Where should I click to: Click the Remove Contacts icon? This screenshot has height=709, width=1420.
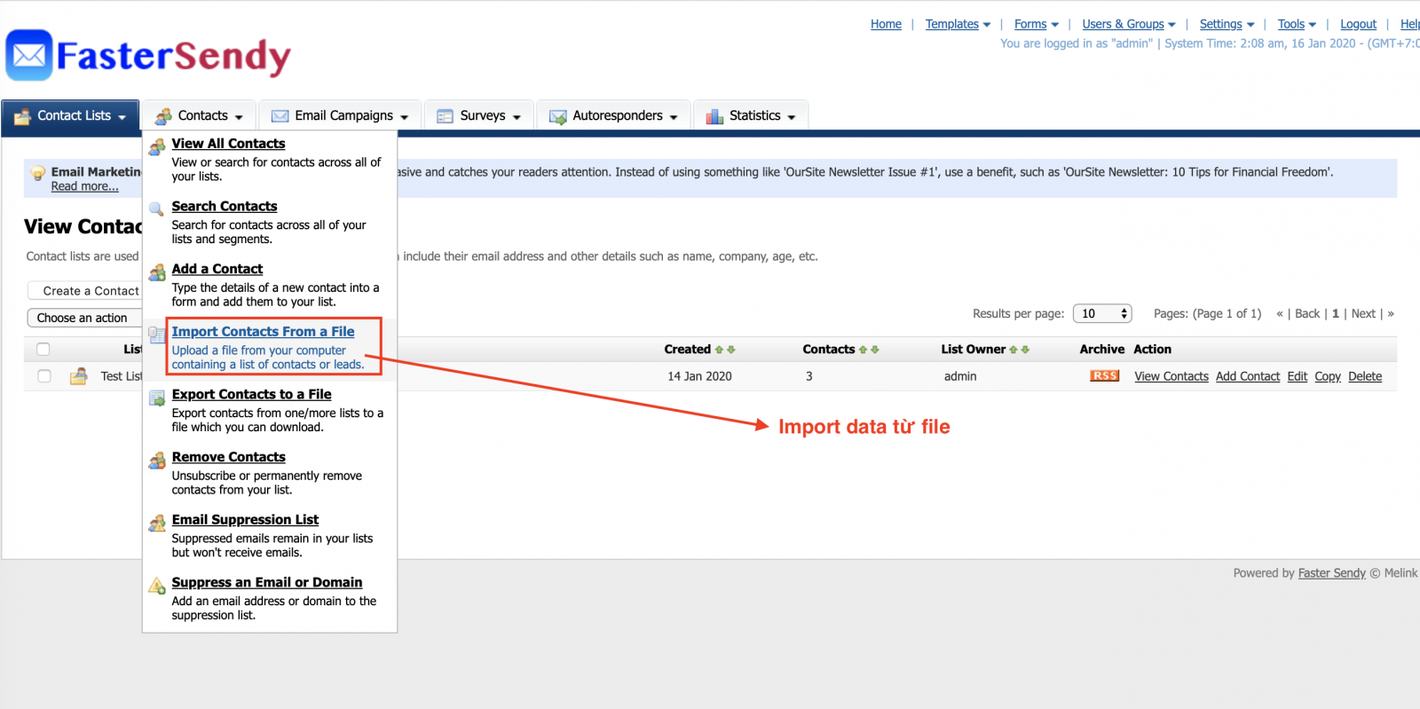pos(156,461)
